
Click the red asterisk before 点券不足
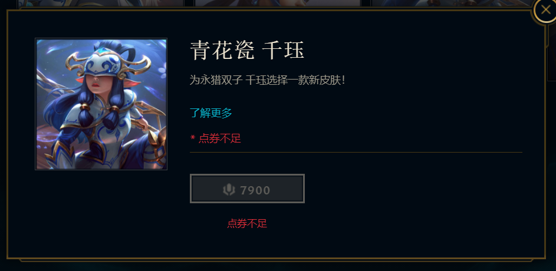click(193, 138)
